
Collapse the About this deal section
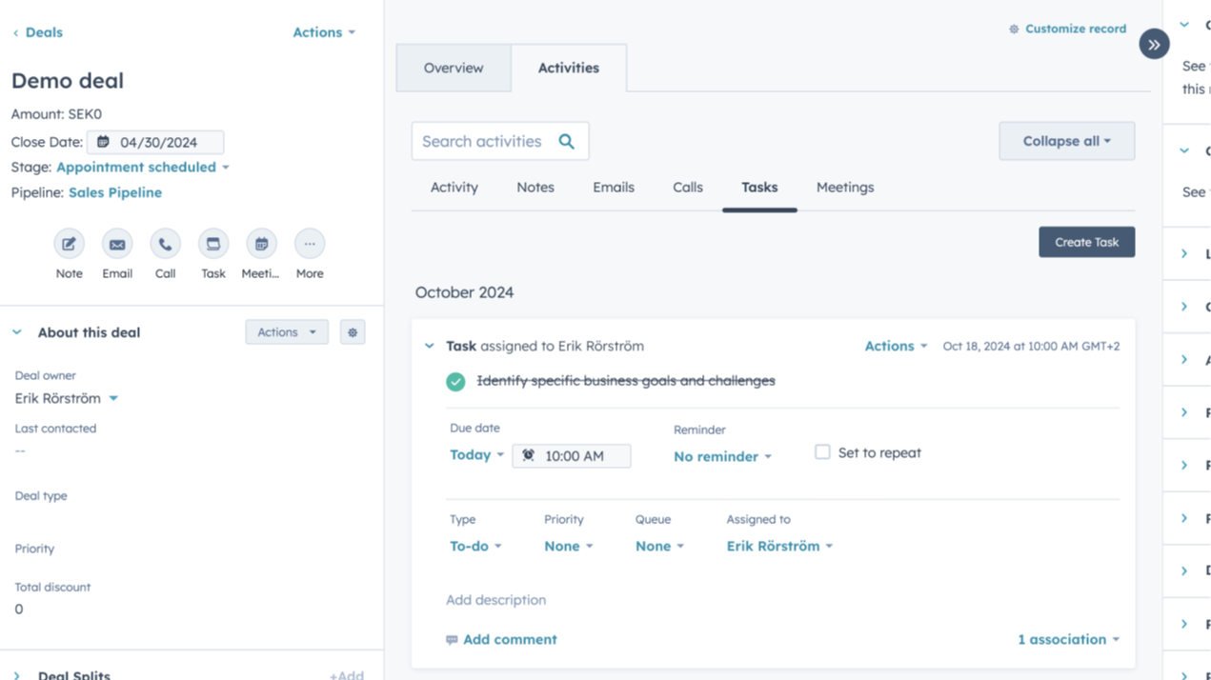17,332
